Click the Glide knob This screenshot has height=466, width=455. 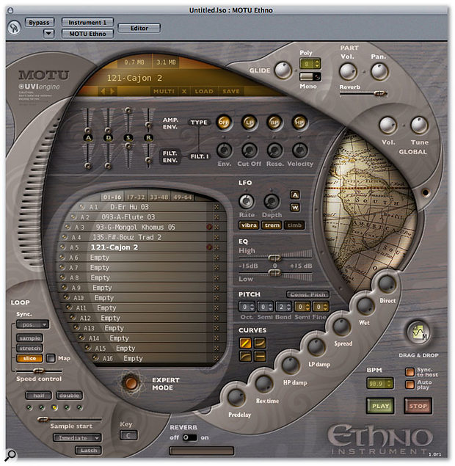(283, 70)
